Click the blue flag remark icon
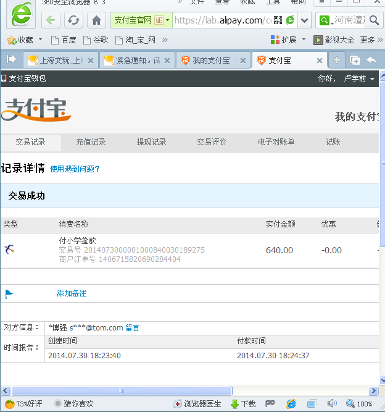 [9, 294]
